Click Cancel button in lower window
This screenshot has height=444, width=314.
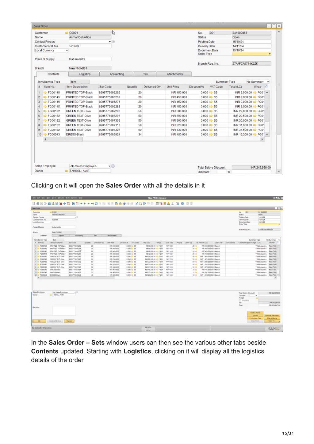tap(69, 321)
